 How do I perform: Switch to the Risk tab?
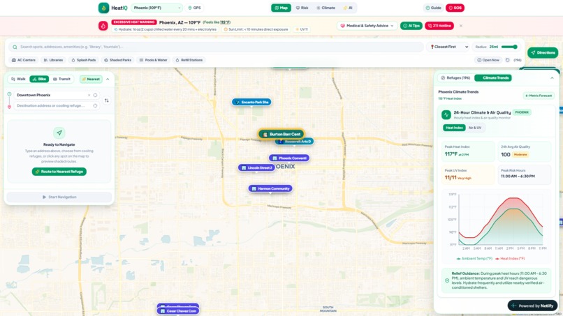coord(302,8)
